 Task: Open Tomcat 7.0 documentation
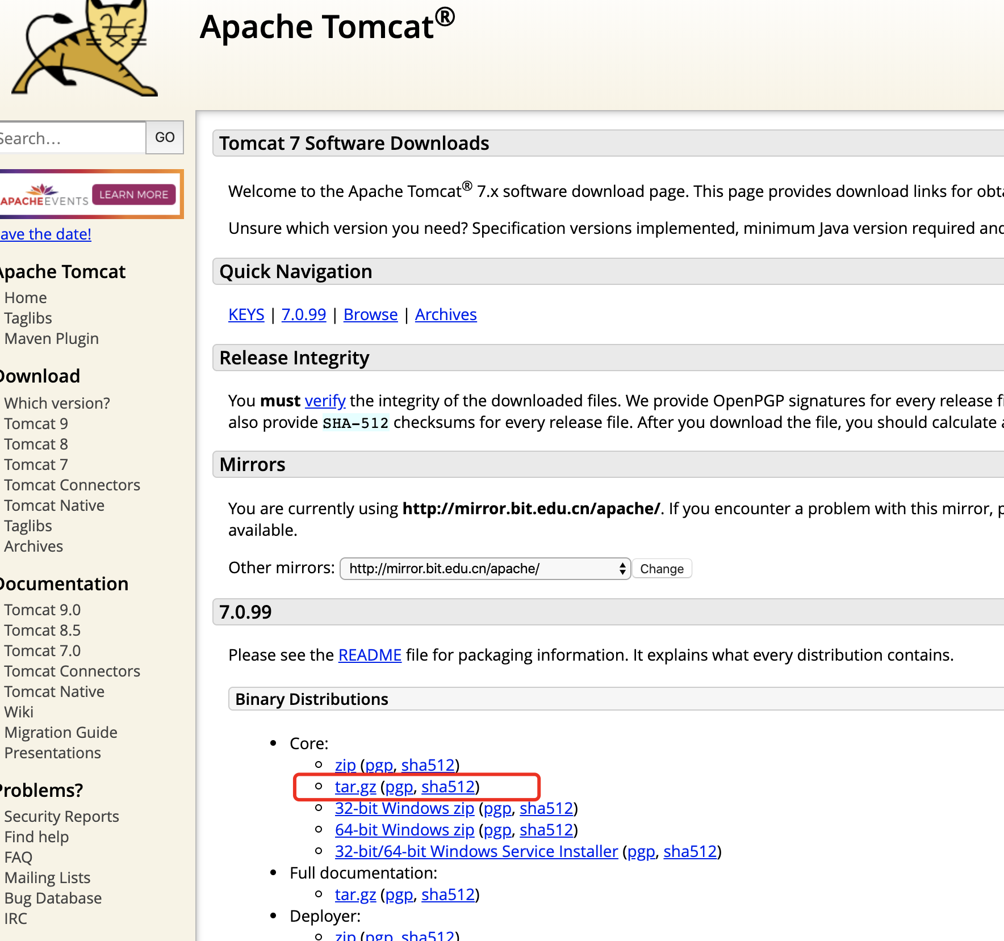click(43, 651)
